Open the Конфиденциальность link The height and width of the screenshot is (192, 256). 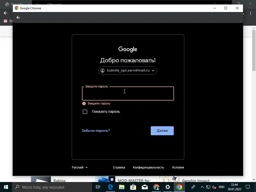click(148, 167)
